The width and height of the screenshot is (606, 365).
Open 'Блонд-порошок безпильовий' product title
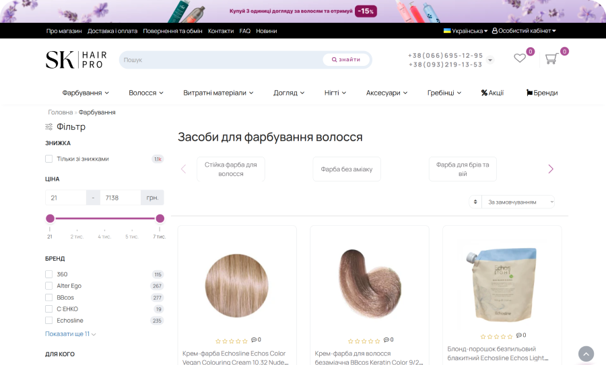[x=498, y=354]
